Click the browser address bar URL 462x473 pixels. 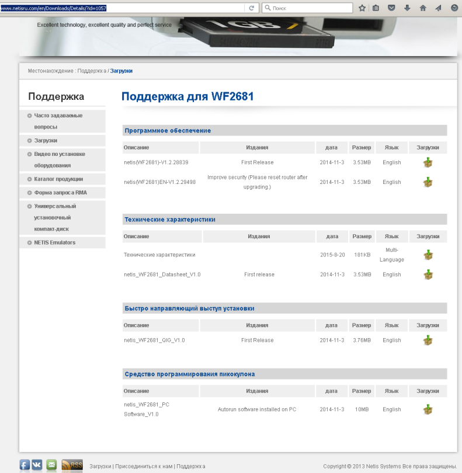(x=121, y=8)
